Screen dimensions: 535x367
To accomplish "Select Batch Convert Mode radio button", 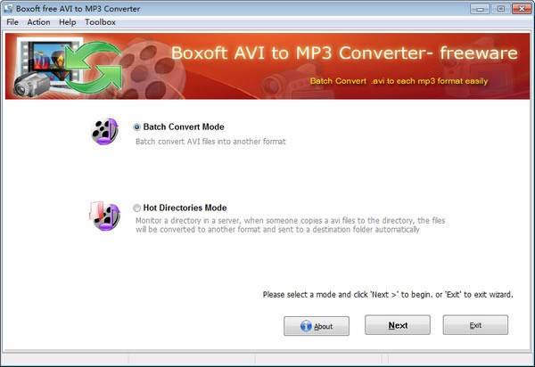I will (x=136, y=127).
